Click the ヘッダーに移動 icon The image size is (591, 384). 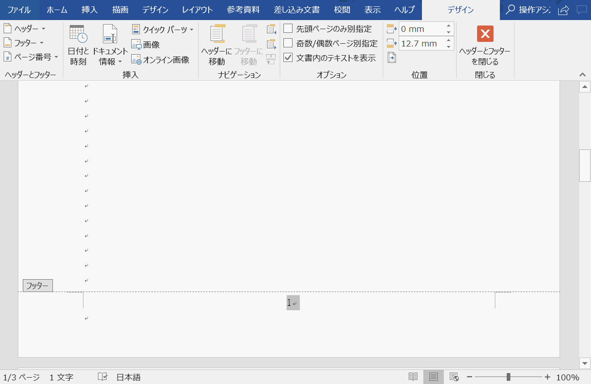click(x=217, y=44)
